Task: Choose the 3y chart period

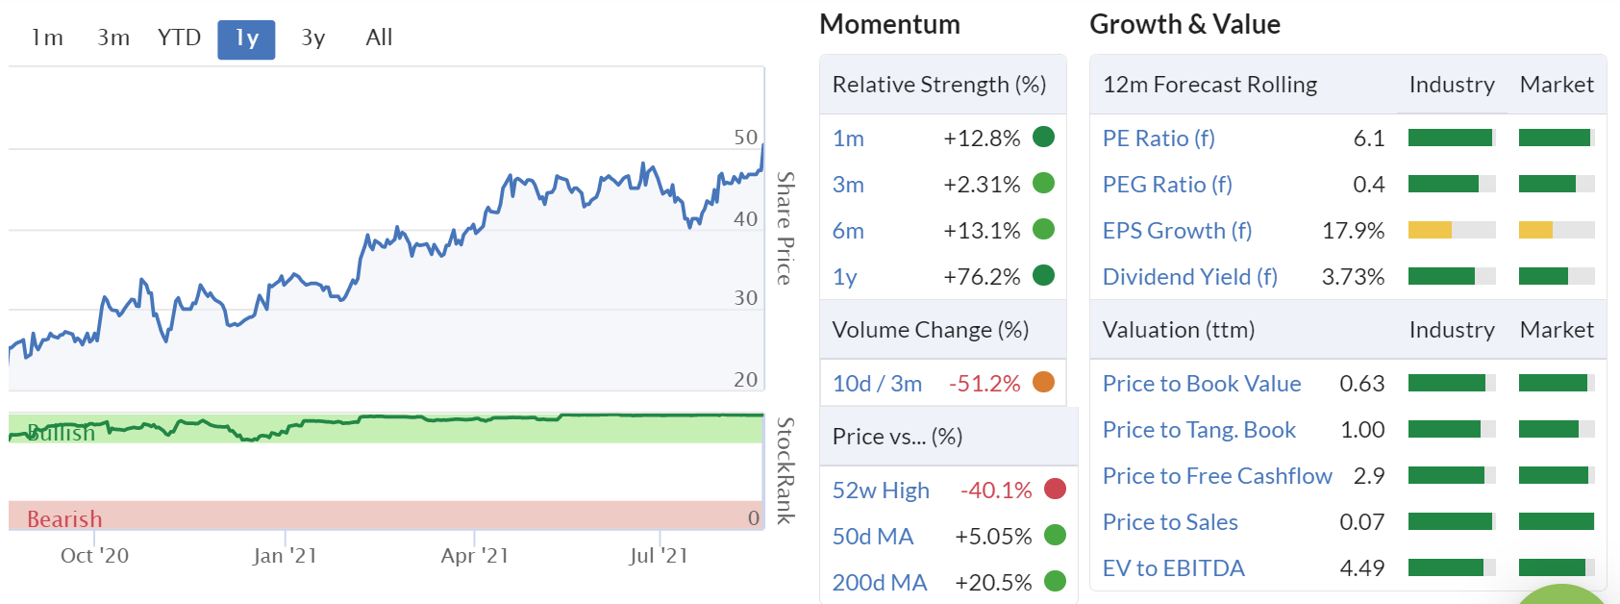Action: click(x=313, y=38)
